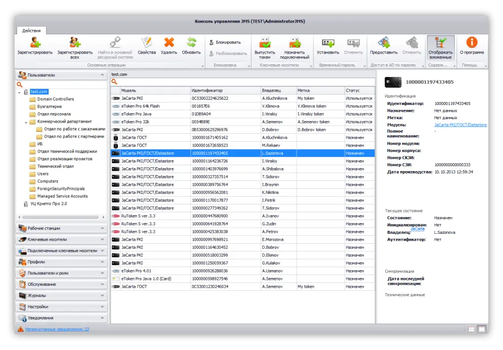Open Непрочитанные уведомления: 22 link
This screenshot has height=350, width=503.
click(x=57, y=329)
